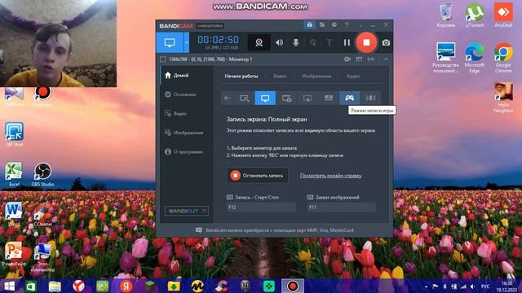Open the Excel desktop shortcut
Screen dimensions: 522x293
click(14, 175)
